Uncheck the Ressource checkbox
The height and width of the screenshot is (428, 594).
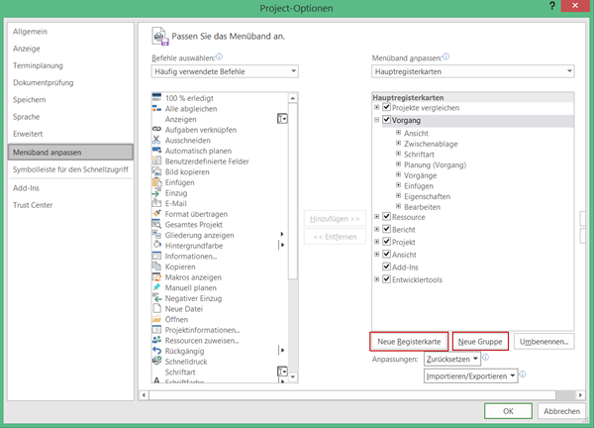(x=386, y=216)
